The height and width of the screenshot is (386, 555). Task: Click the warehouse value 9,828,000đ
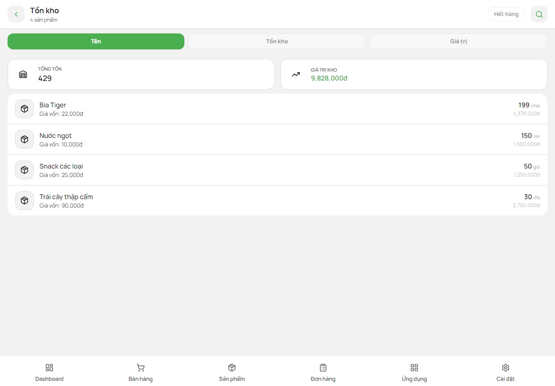point(329,78)
